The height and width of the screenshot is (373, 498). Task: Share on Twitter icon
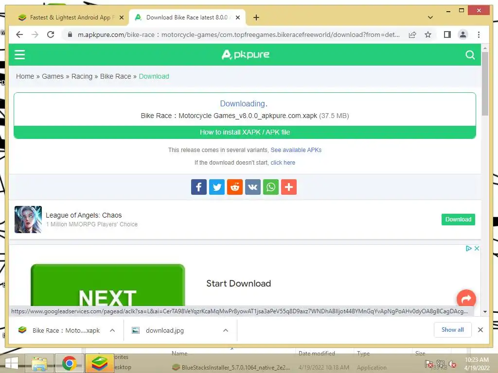pos(217,187)
